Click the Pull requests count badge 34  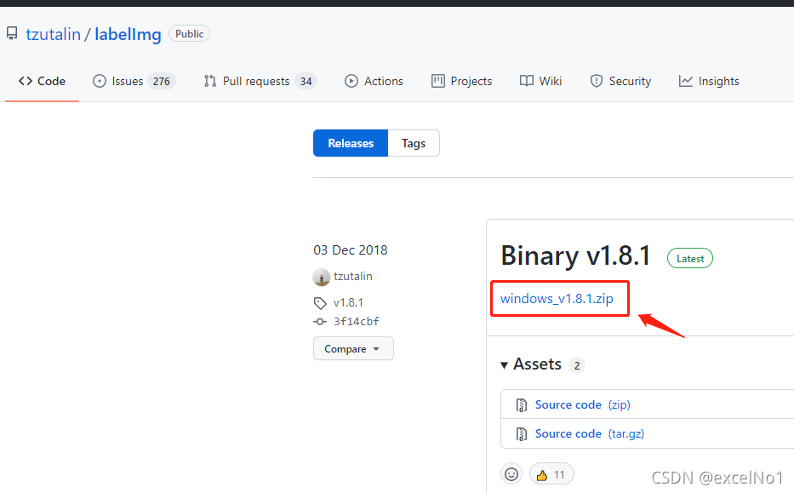pos(306,81)
